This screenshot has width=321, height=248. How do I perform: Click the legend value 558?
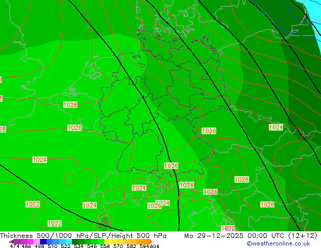coord(105,246)
